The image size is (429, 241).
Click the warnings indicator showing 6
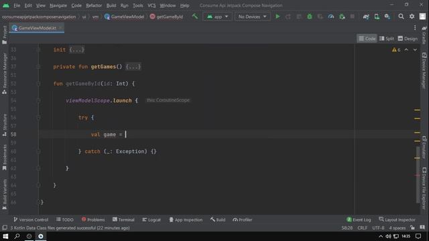(396, 50)
